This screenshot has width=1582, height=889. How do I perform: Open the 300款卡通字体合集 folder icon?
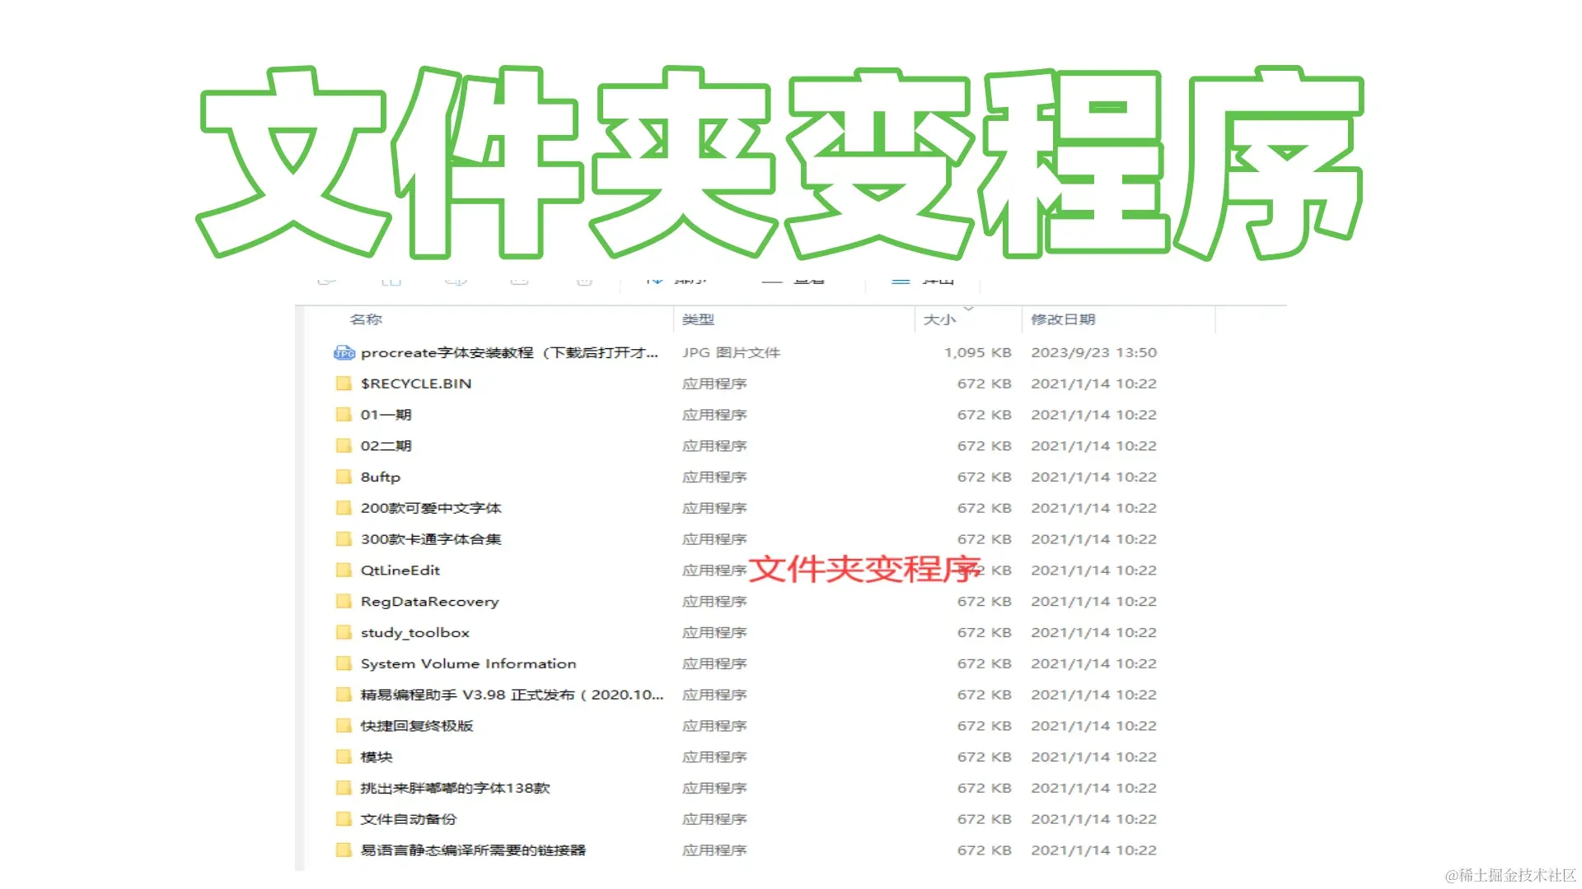point(344,539)
